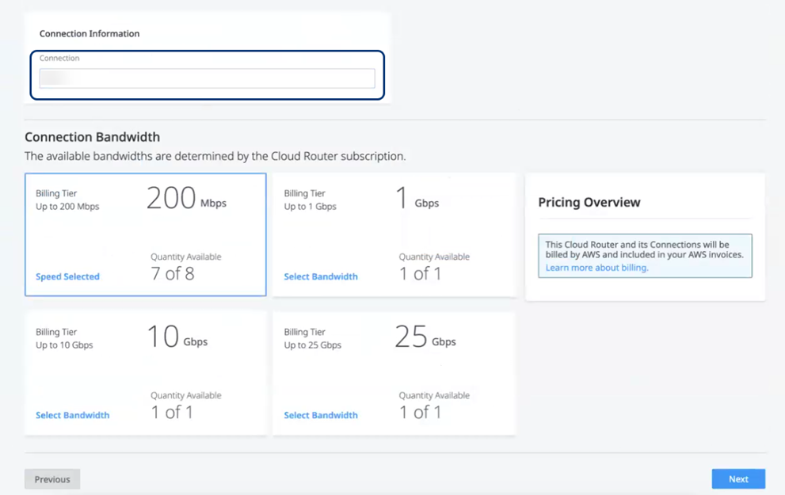785x495 pixels.
Task: Open Learn more about billing link
Action: 596,268
